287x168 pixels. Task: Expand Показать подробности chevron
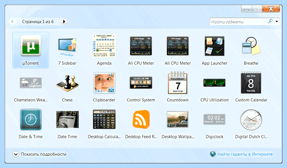coord(16,154)
